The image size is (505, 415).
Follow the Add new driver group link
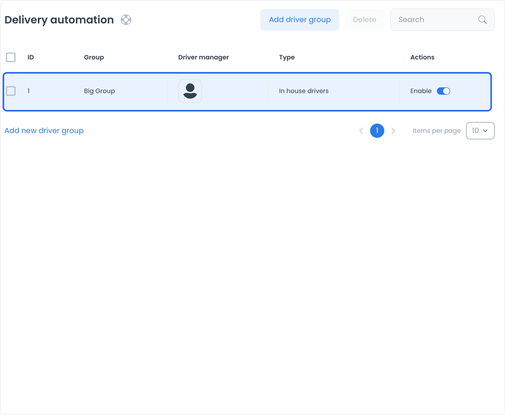click(x=44, y=130)
